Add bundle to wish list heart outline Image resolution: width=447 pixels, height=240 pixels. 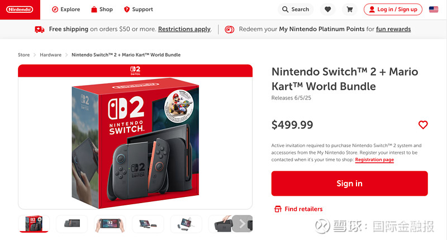(x=423, y=125)
